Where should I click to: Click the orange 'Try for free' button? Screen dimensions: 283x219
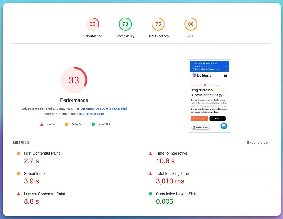pos(199,119)
